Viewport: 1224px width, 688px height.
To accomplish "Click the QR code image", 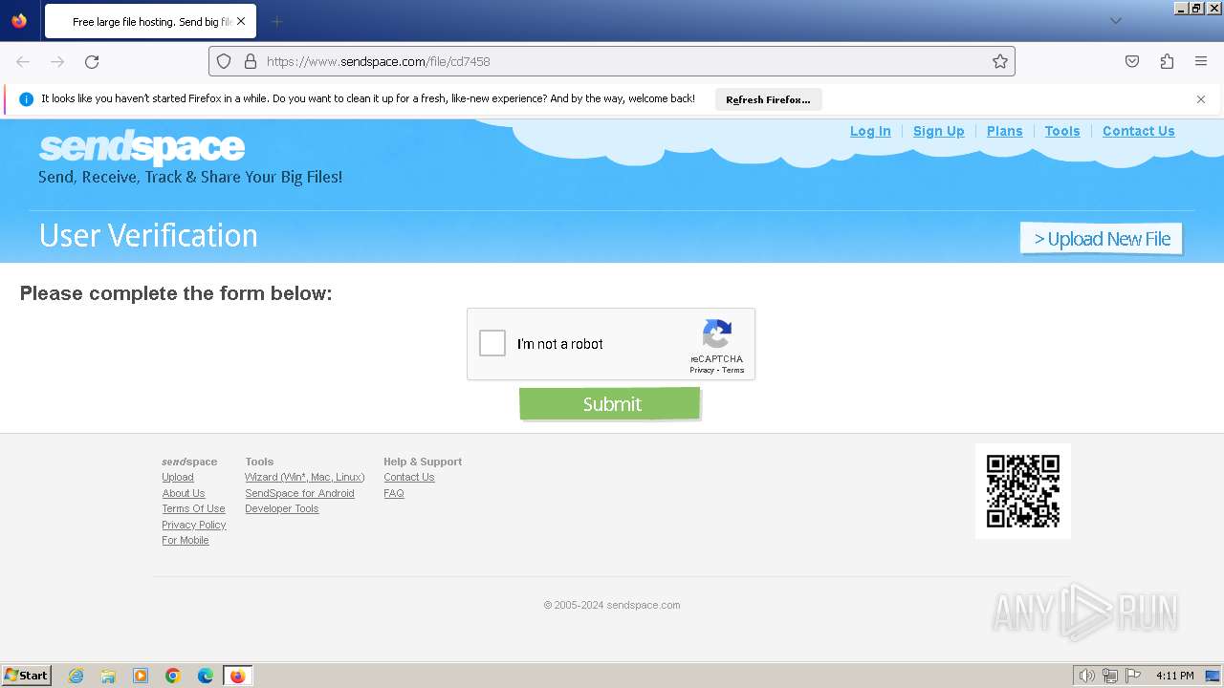I will click(x=1023, y=491).
